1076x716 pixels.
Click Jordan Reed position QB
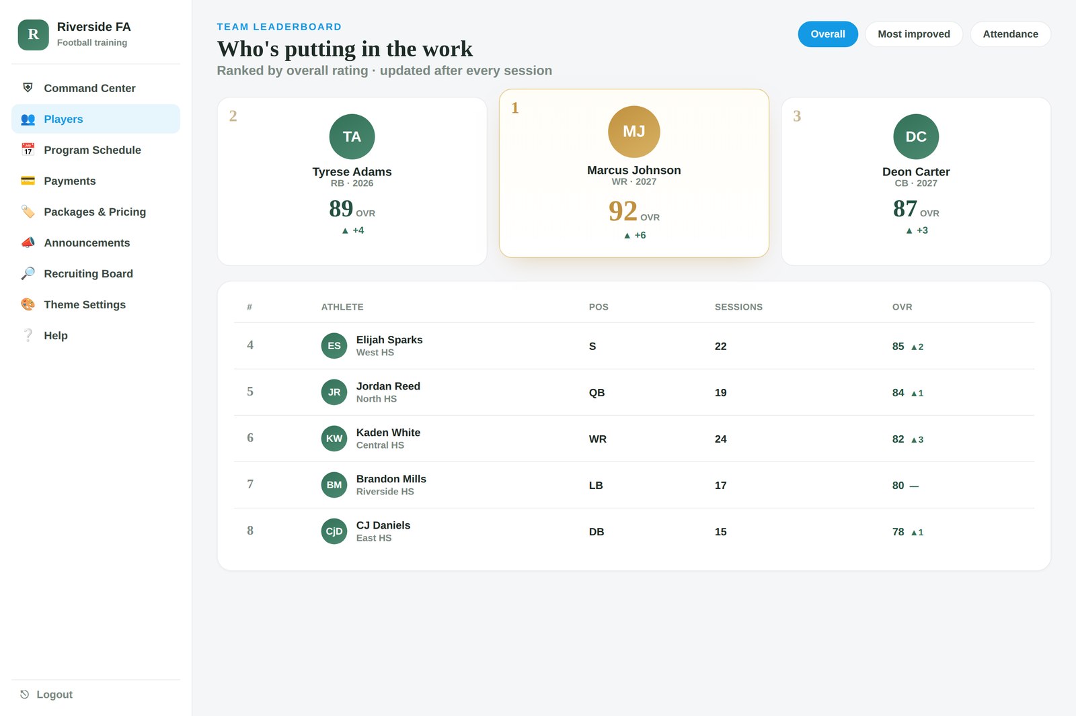point(597,392)
